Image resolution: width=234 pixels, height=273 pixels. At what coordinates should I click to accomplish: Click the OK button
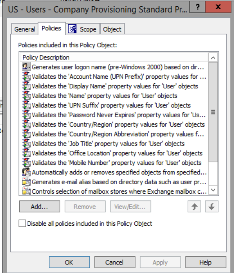69,262
